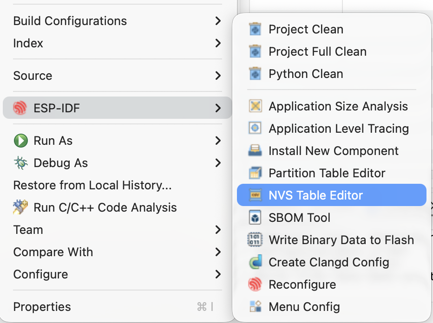Expand the Build Configurations submenu arrow
Image resolution: width=433 pixels, height=323 pixels.
point(217,20)
